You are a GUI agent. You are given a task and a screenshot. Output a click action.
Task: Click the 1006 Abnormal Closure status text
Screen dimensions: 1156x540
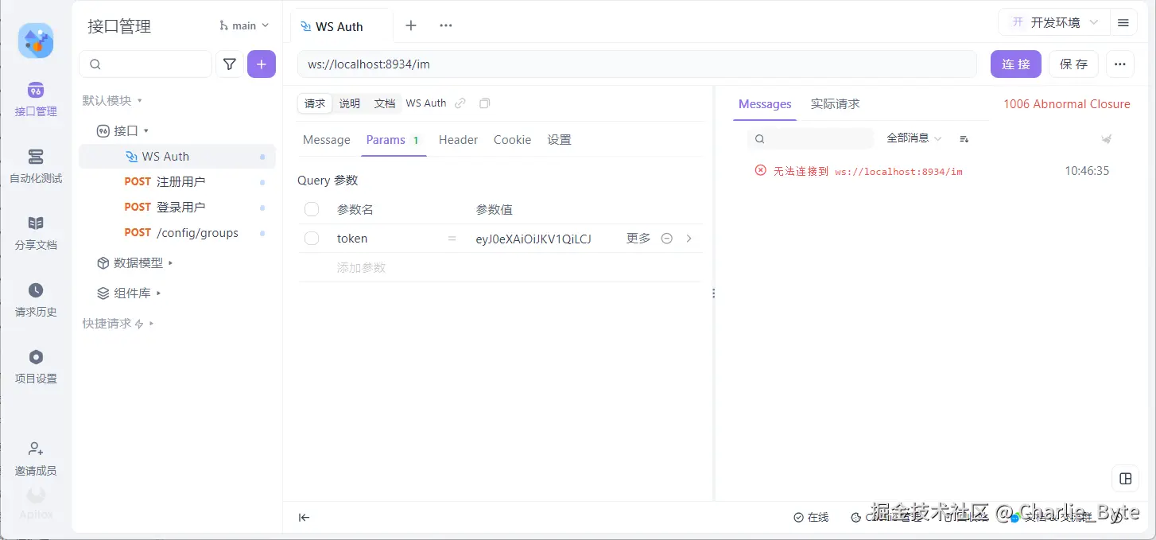(1066, 104)
